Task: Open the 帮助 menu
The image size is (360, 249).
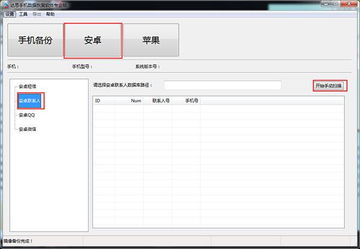Action: (50, 14)
